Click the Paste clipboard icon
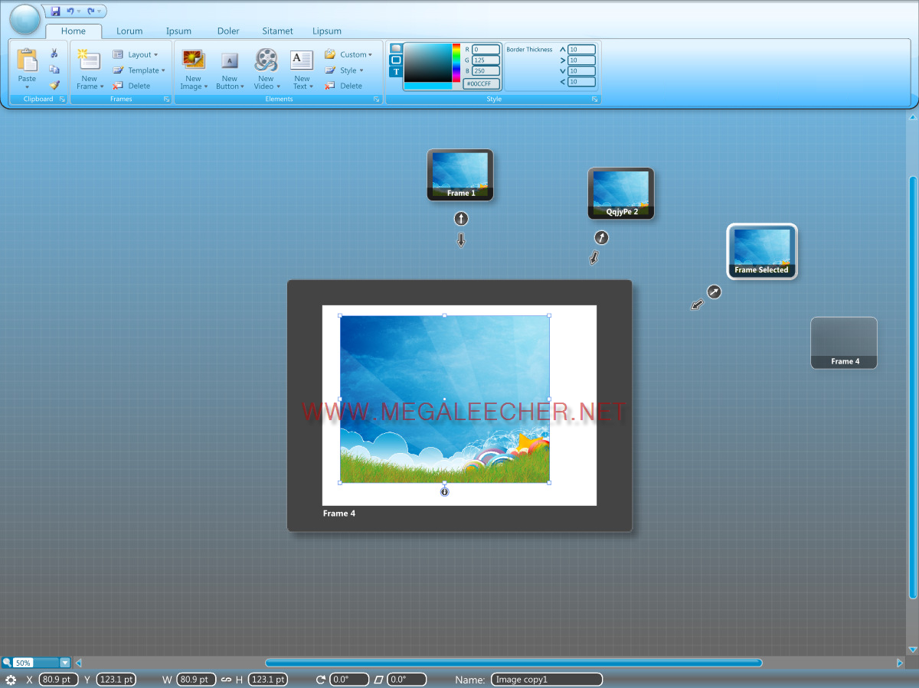 tap(27, 61)
